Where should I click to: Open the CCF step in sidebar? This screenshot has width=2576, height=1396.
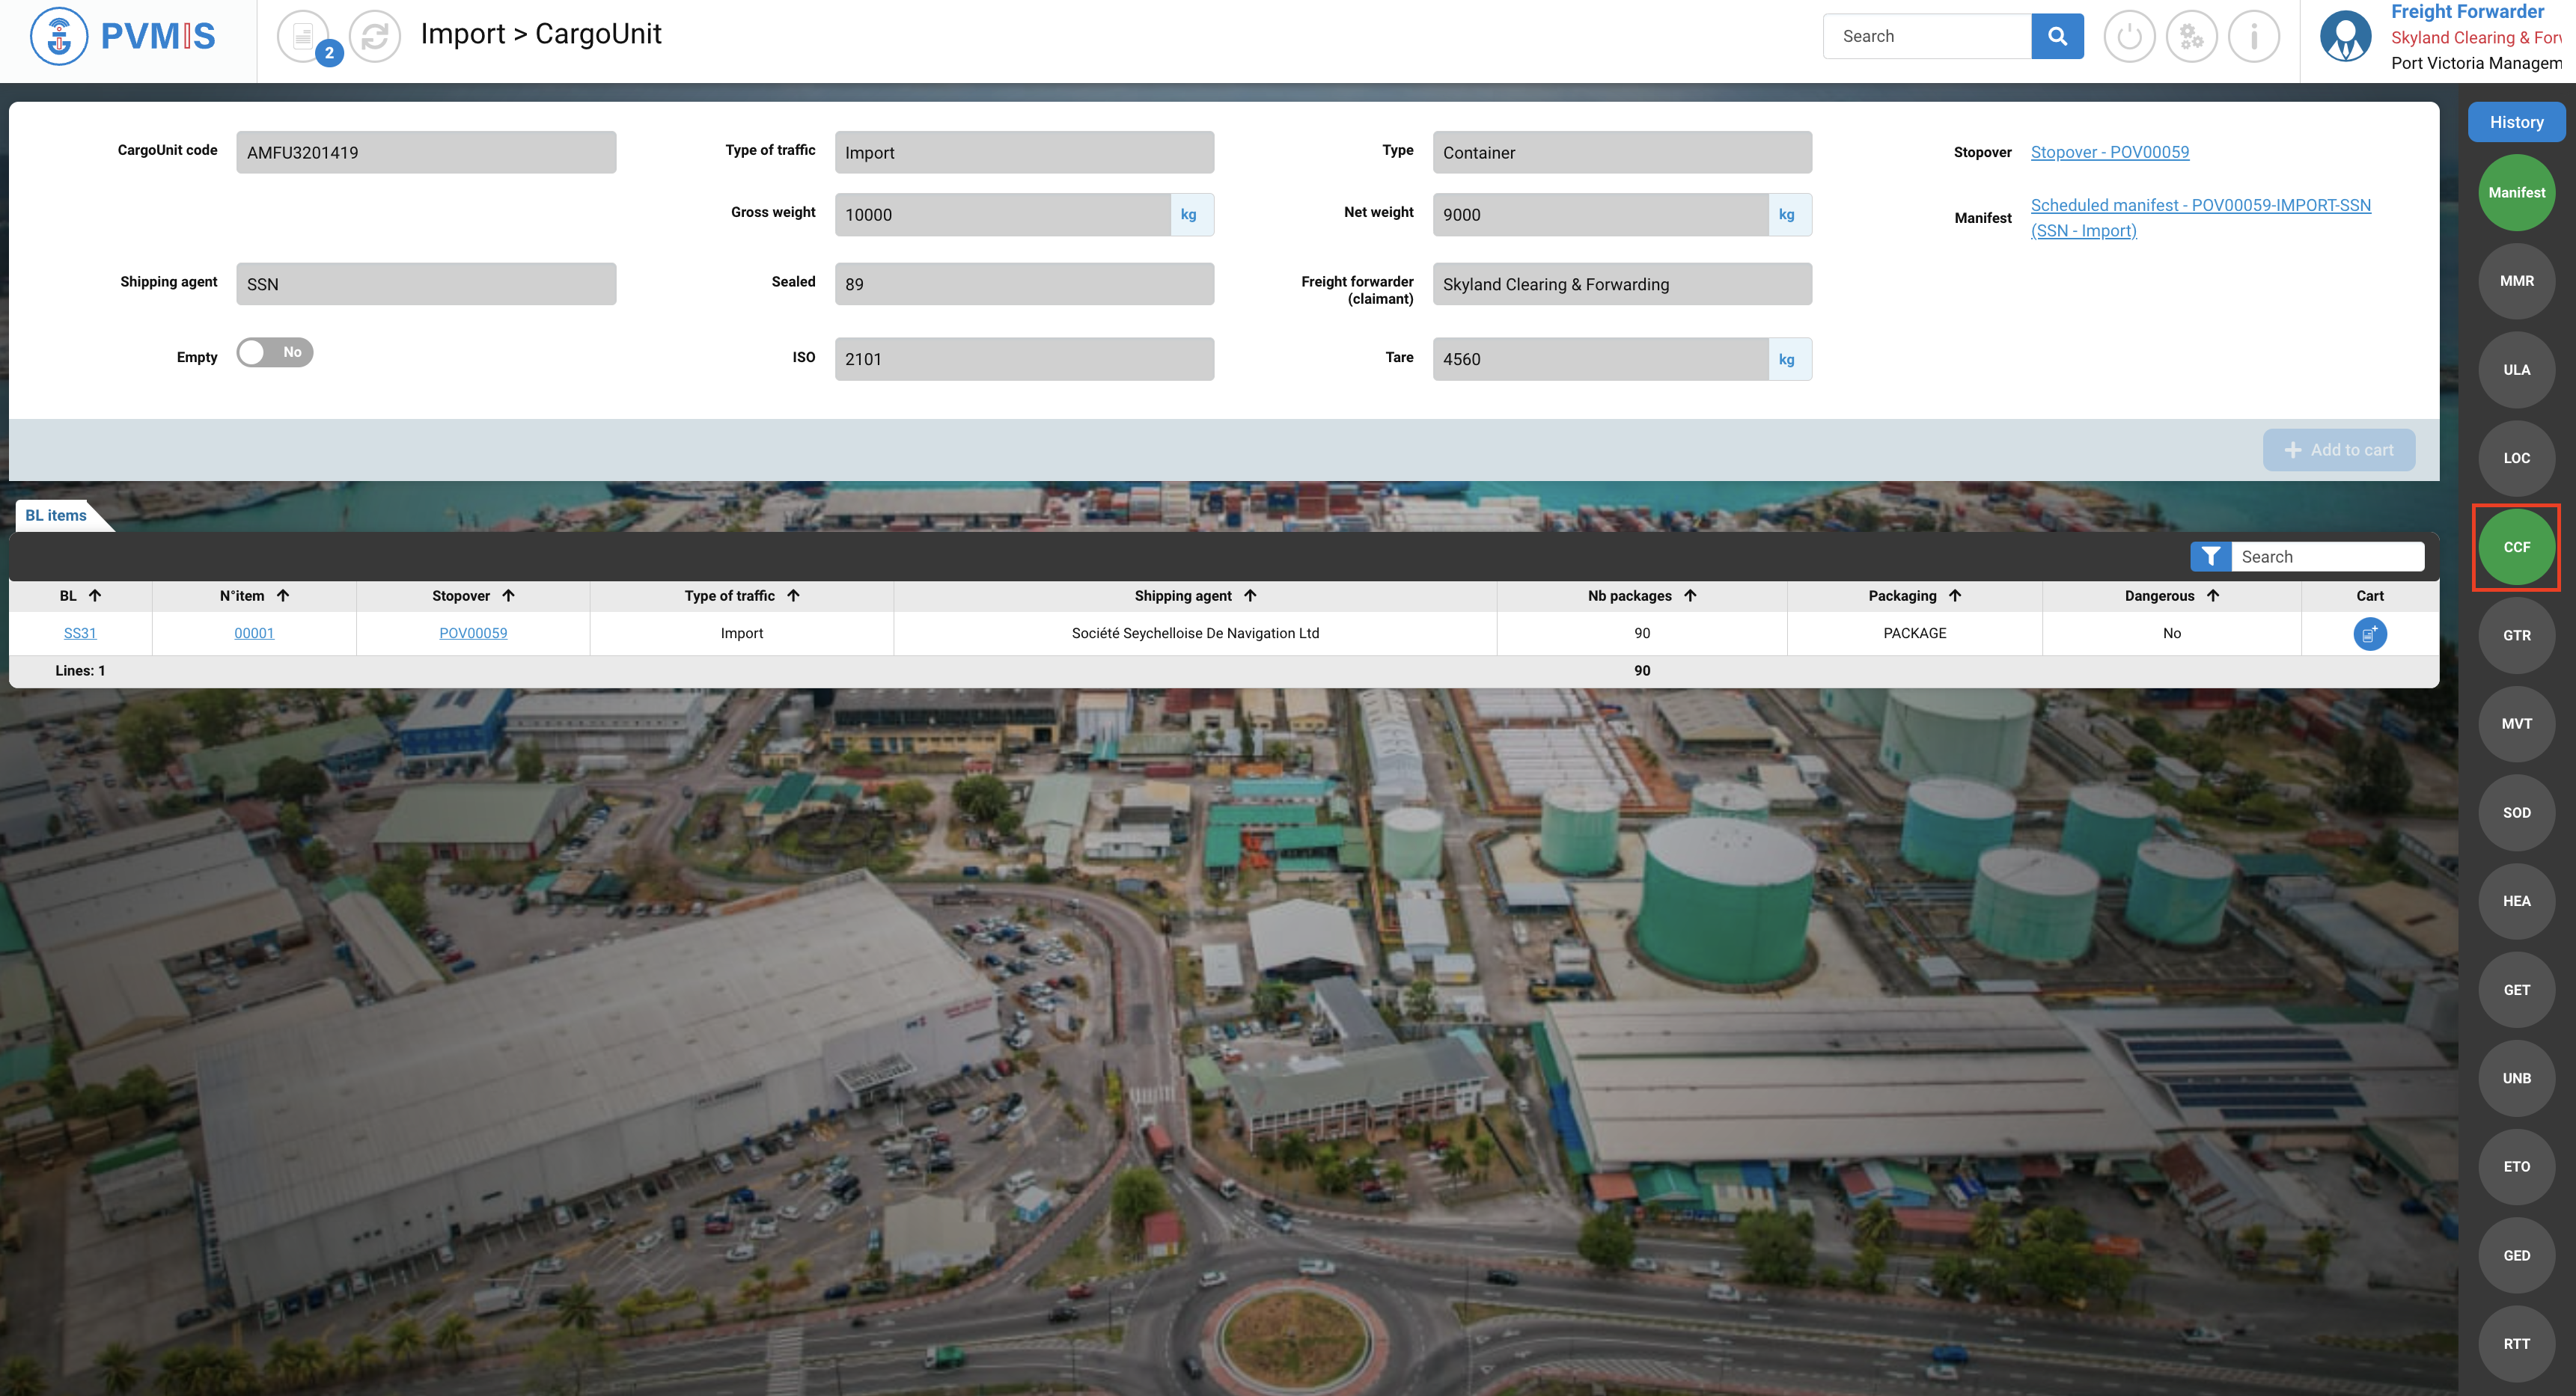tap(2516, 547)
